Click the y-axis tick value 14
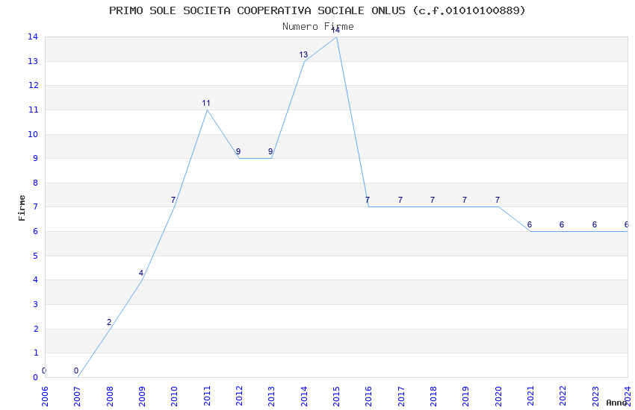The height and width of the screenshot is (410, 635). [33, 37]
